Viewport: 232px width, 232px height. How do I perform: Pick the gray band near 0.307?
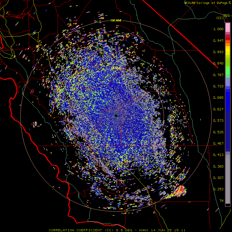pos(228,179)
